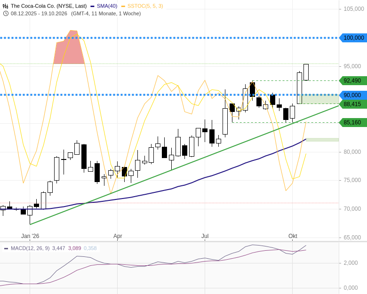This screenshot has width=367, height=294.
Task: Click the green shaded zone below 90,000 label
Action: click(x=319, y=99)
